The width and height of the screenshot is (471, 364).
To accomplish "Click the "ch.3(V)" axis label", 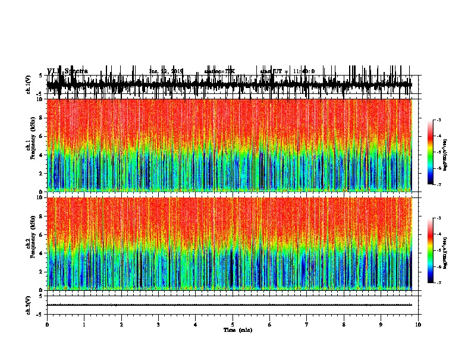I will (29, 305).
